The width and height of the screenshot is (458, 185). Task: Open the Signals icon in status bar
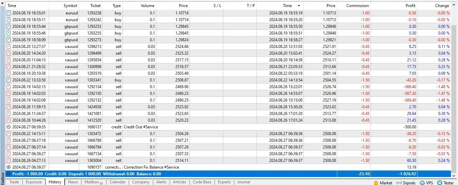(399, 183)
